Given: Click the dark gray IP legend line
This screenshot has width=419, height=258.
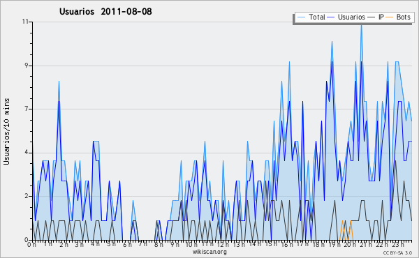Looking at the screenshot, I should tap(372, 17).
